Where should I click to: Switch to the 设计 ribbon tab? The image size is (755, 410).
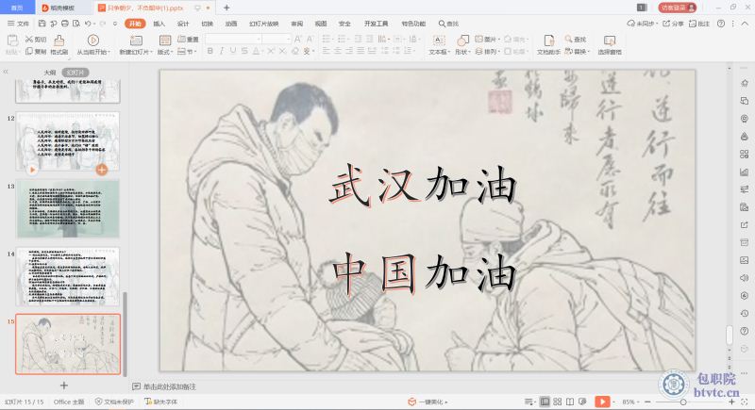click(183, 24)
